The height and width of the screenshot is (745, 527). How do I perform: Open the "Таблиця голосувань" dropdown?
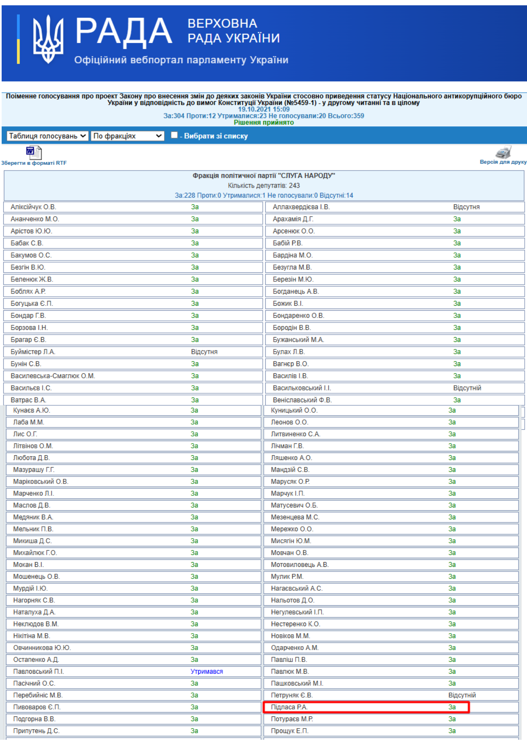point(47,136)
